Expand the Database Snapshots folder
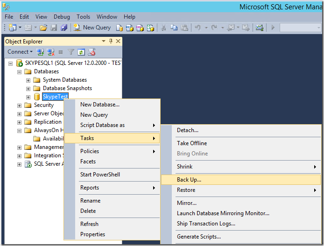 click(x=28, y=89)
